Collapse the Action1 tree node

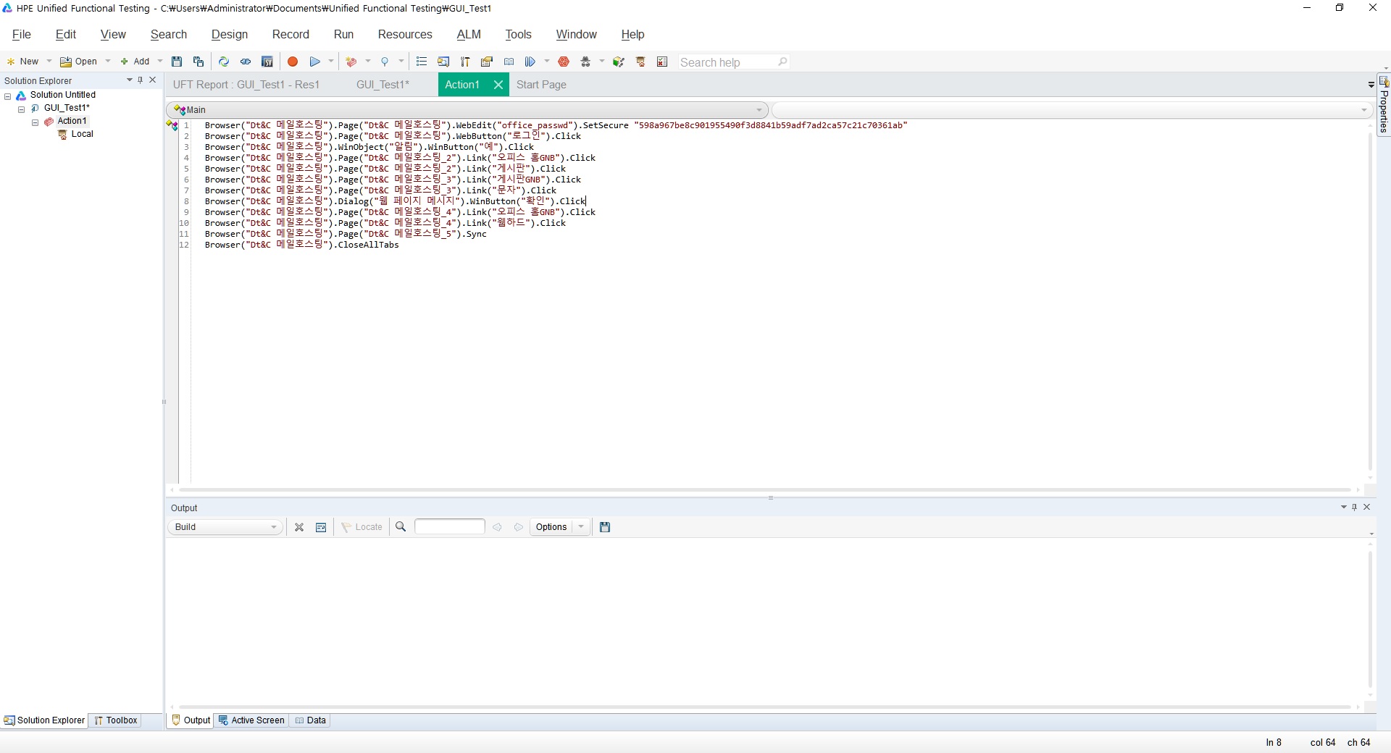(x=35, y=122)
